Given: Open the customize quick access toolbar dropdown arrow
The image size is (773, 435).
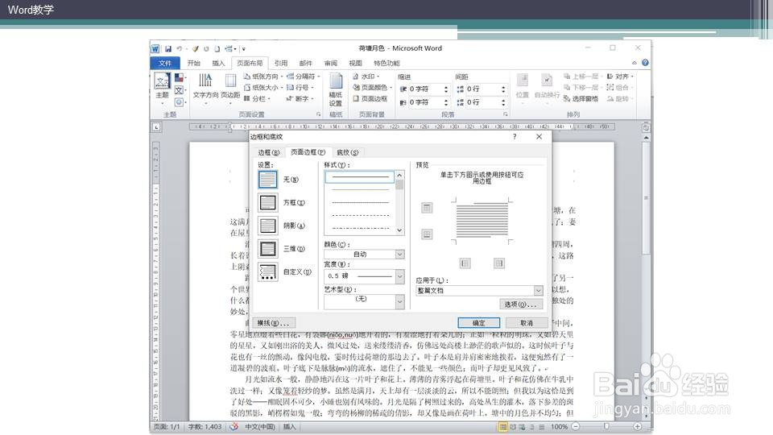Looking at the screenshot, I should tap(243, 49).
